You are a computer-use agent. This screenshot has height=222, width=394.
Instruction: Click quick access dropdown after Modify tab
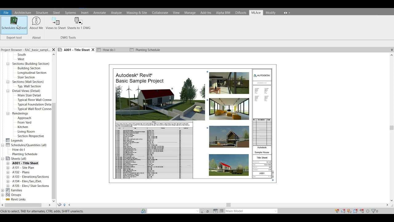pyautogui.click(x=289, y=13)
